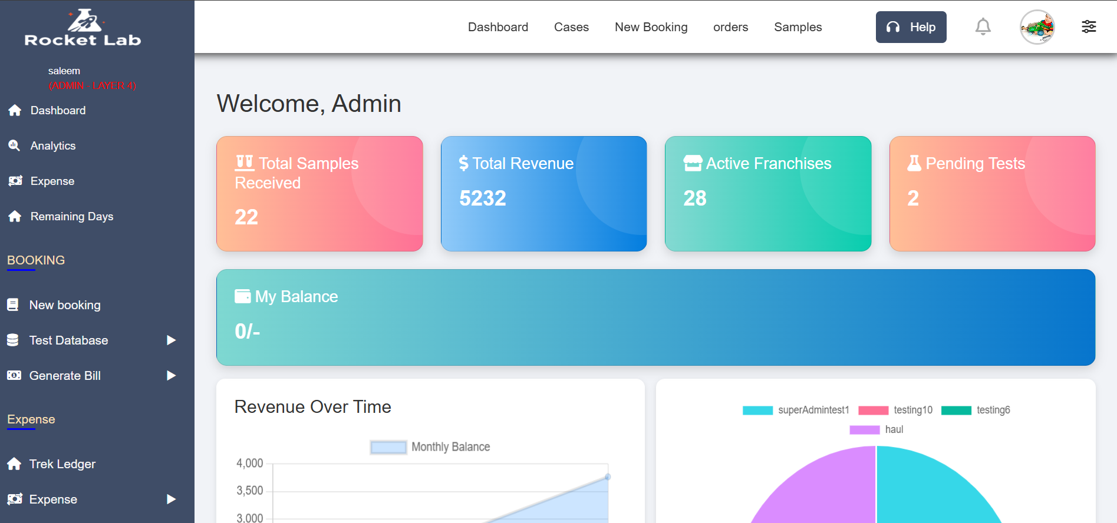Open the settings sliders icon

pos(1089,27)
